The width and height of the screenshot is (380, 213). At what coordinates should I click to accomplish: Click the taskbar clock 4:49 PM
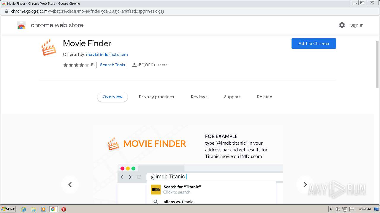(x=365, y=209)
